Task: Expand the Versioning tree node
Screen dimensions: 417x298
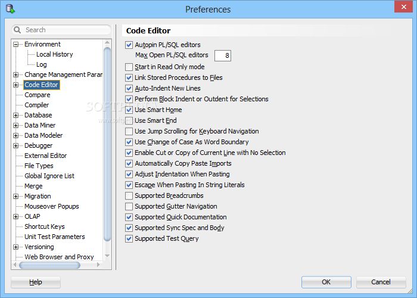Action: point(16,247)
